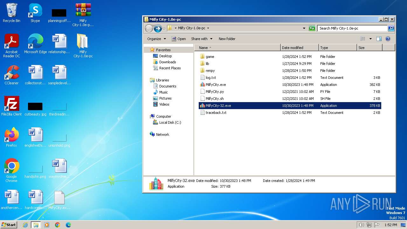Screen dimensions: 407x229
Task: Select the game folder row
Action: (x=290, y=57)
